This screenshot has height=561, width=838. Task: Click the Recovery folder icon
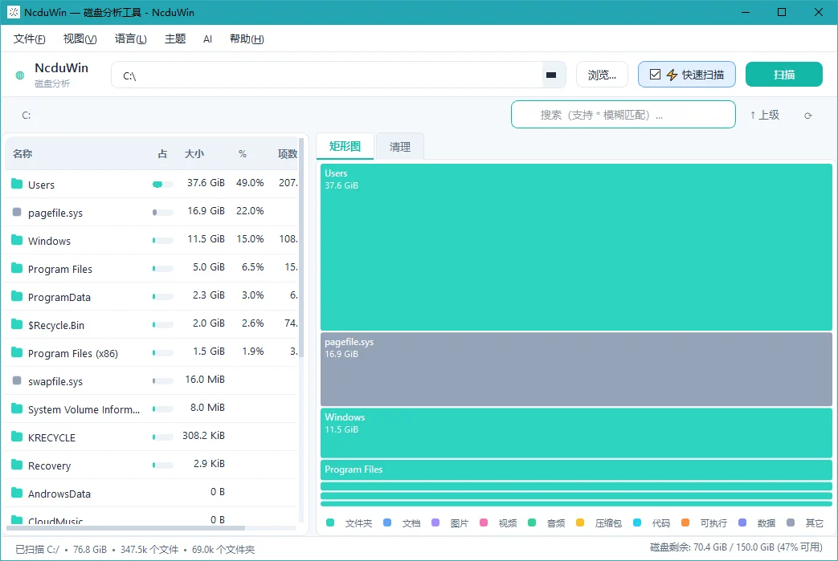click(17, 465)
